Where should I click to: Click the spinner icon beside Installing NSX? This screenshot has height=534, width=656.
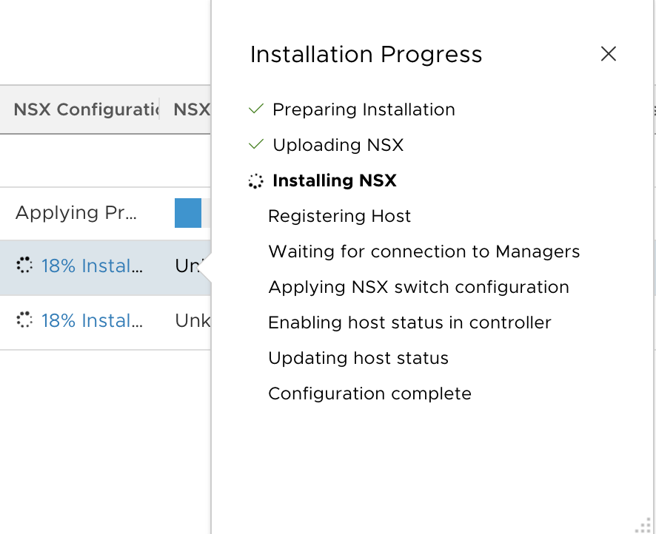coord(255,181)
